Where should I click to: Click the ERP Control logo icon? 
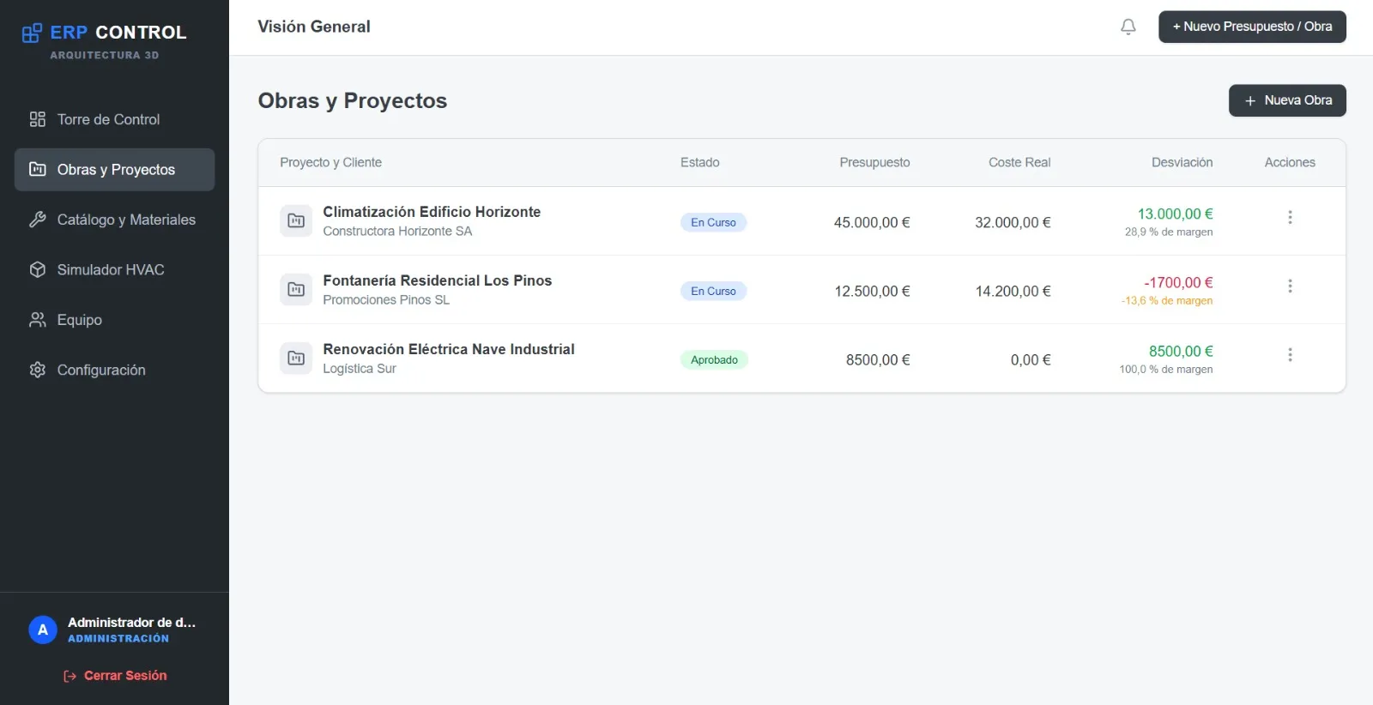(32, 33)
